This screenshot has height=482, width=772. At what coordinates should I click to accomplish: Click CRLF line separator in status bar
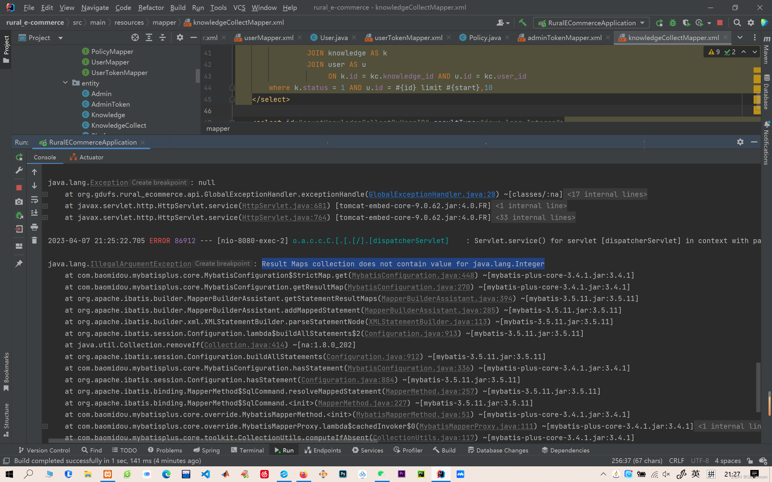(x=676, y=461)
